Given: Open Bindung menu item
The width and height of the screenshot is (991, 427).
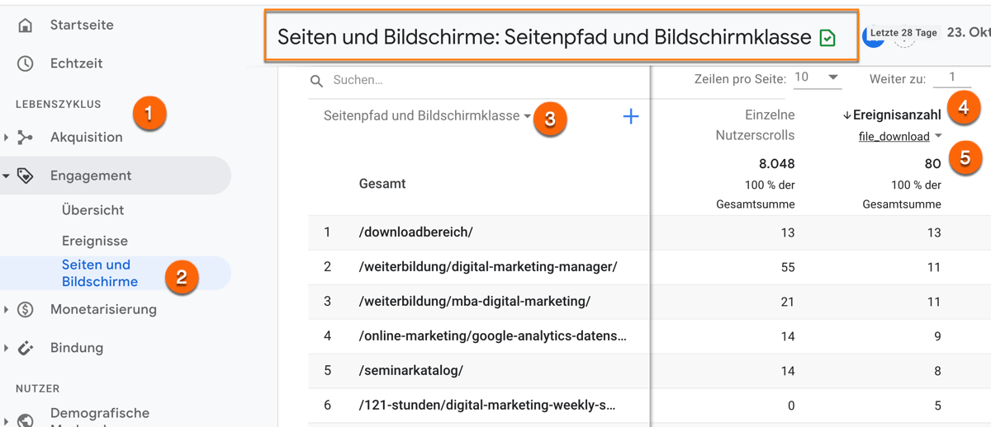Looking at the screenshot, I should (x=77, y=348).
